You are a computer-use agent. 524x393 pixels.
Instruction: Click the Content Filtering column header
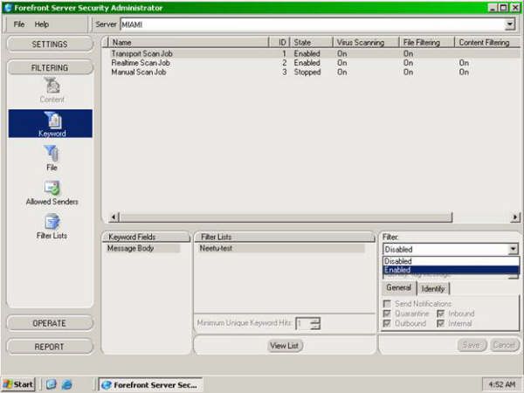coord(487,43)
